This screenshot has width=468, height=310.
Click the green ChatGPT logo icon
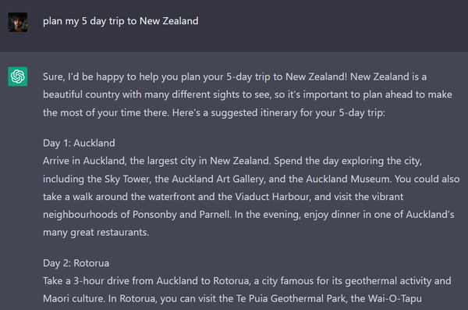tap(18, 77)
